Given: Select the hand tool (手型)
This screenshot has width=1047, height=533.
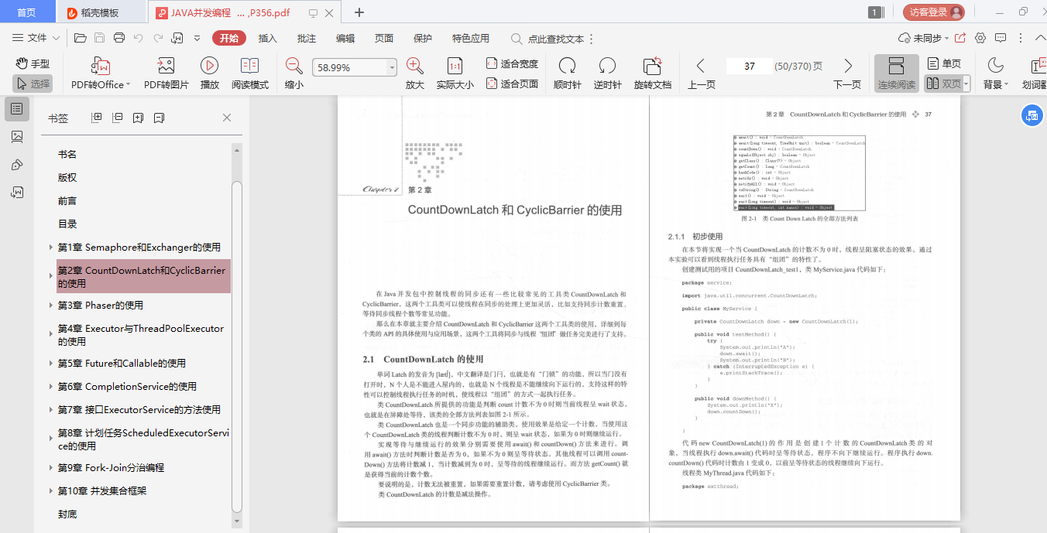Looking at the screenshot, I should click(x=32, y=64).
